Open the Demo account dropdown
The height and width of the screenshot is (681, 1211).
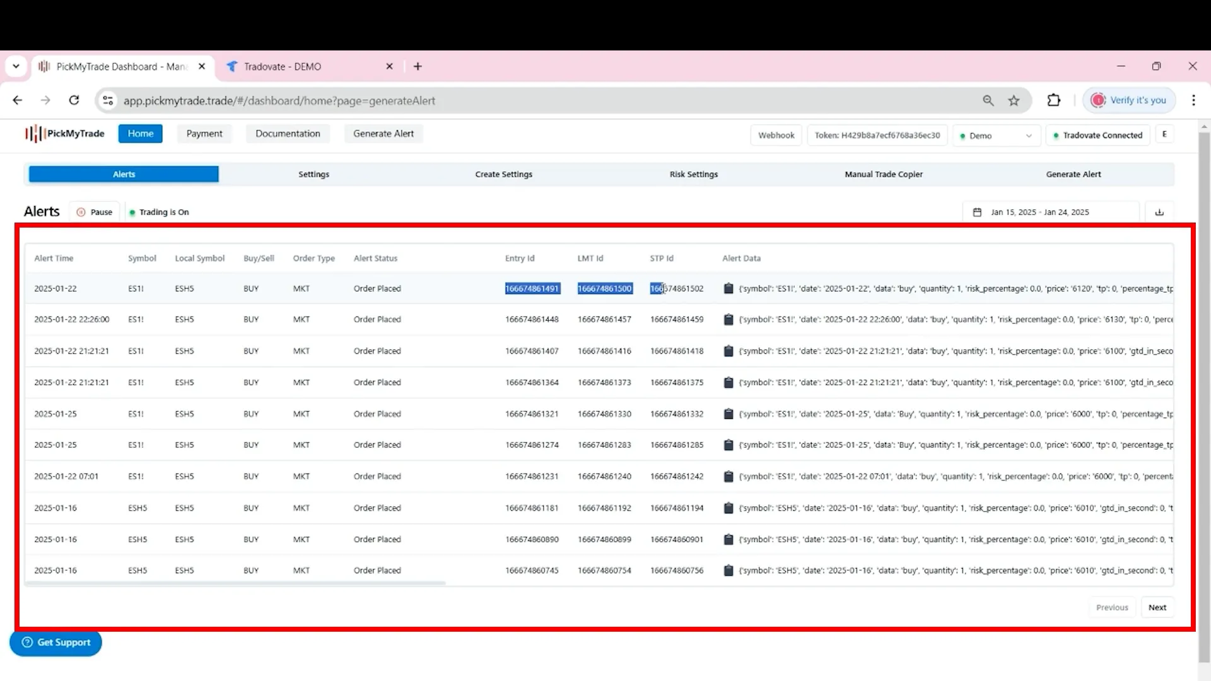point(996,136)
